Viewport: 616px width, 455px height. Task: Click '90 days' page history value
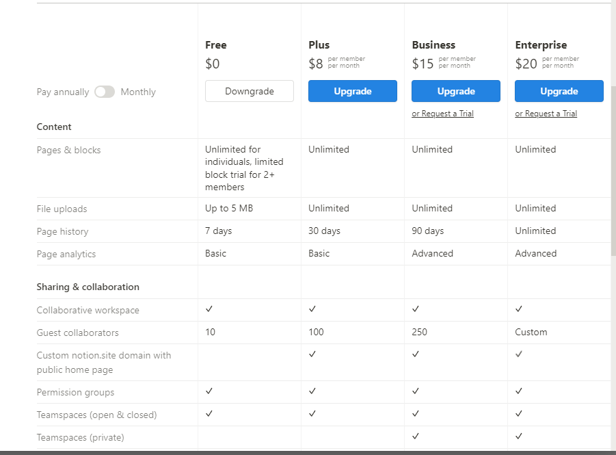428,231
